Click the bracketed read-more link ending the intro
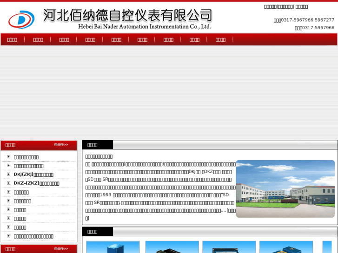 231,211
